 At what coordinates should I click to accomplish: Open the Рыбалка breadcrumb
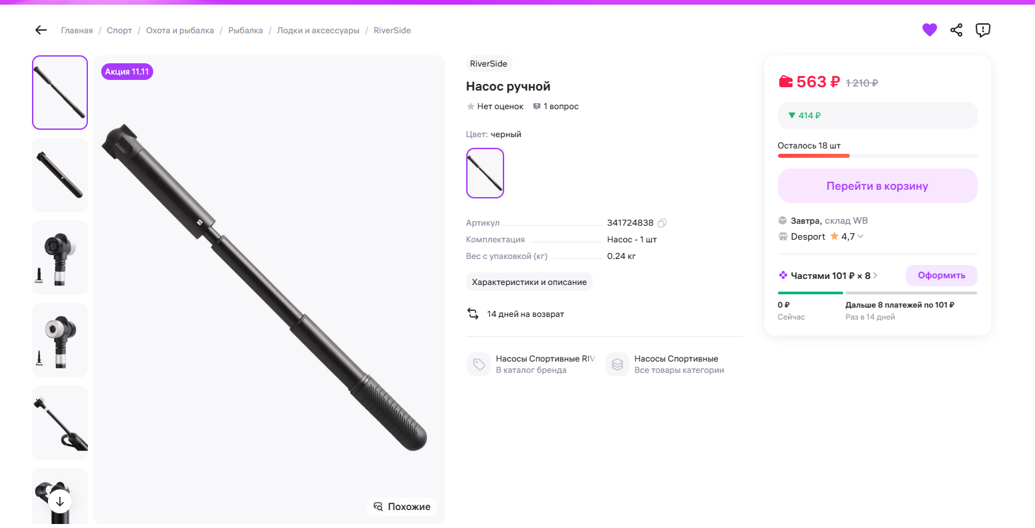(245, 31)
